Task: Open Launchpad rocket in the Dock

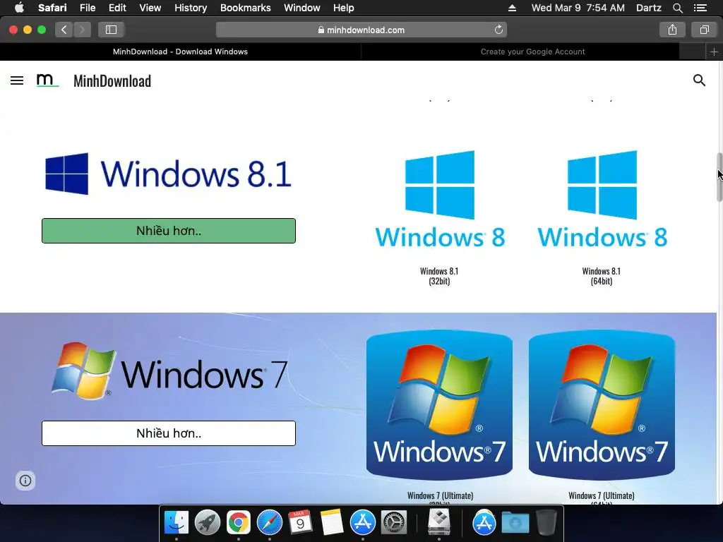Action: point(208,523)
